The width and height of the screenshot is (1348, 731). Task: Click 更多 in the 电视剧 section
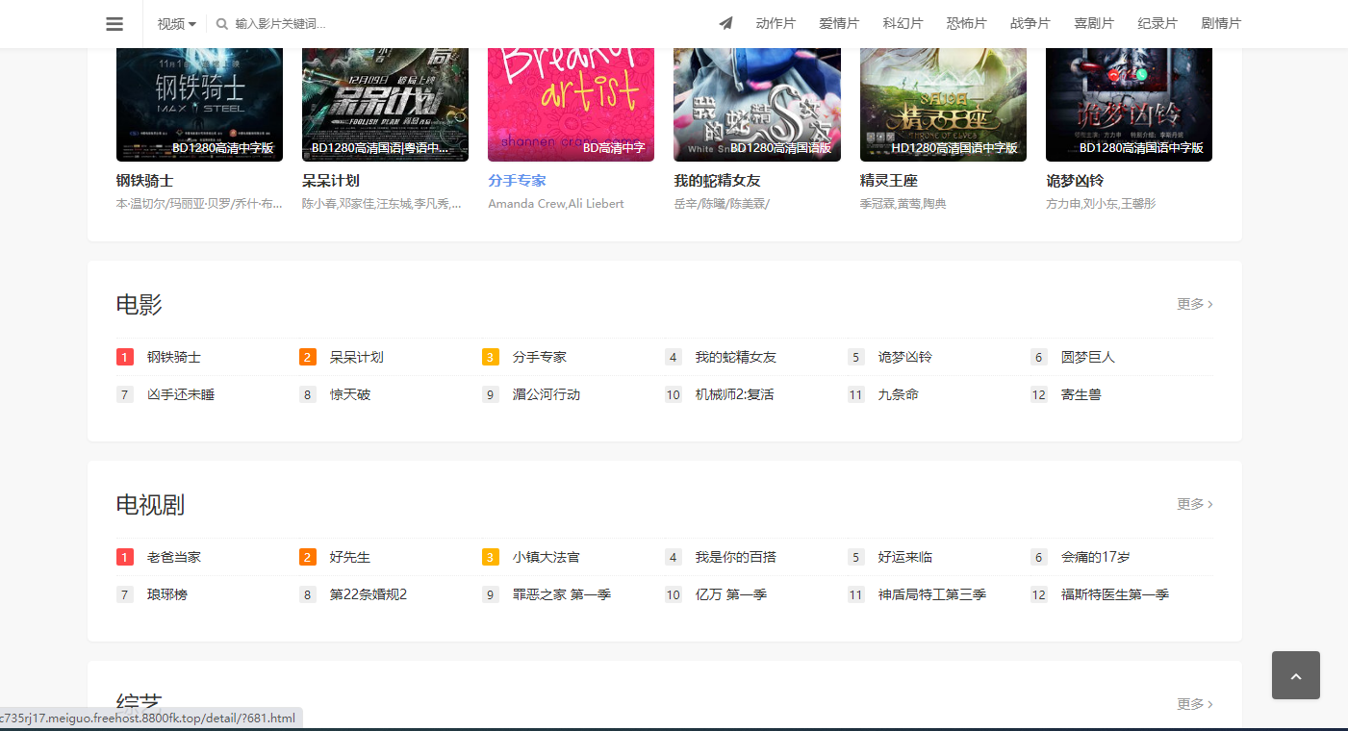[x=1195, y=504]
